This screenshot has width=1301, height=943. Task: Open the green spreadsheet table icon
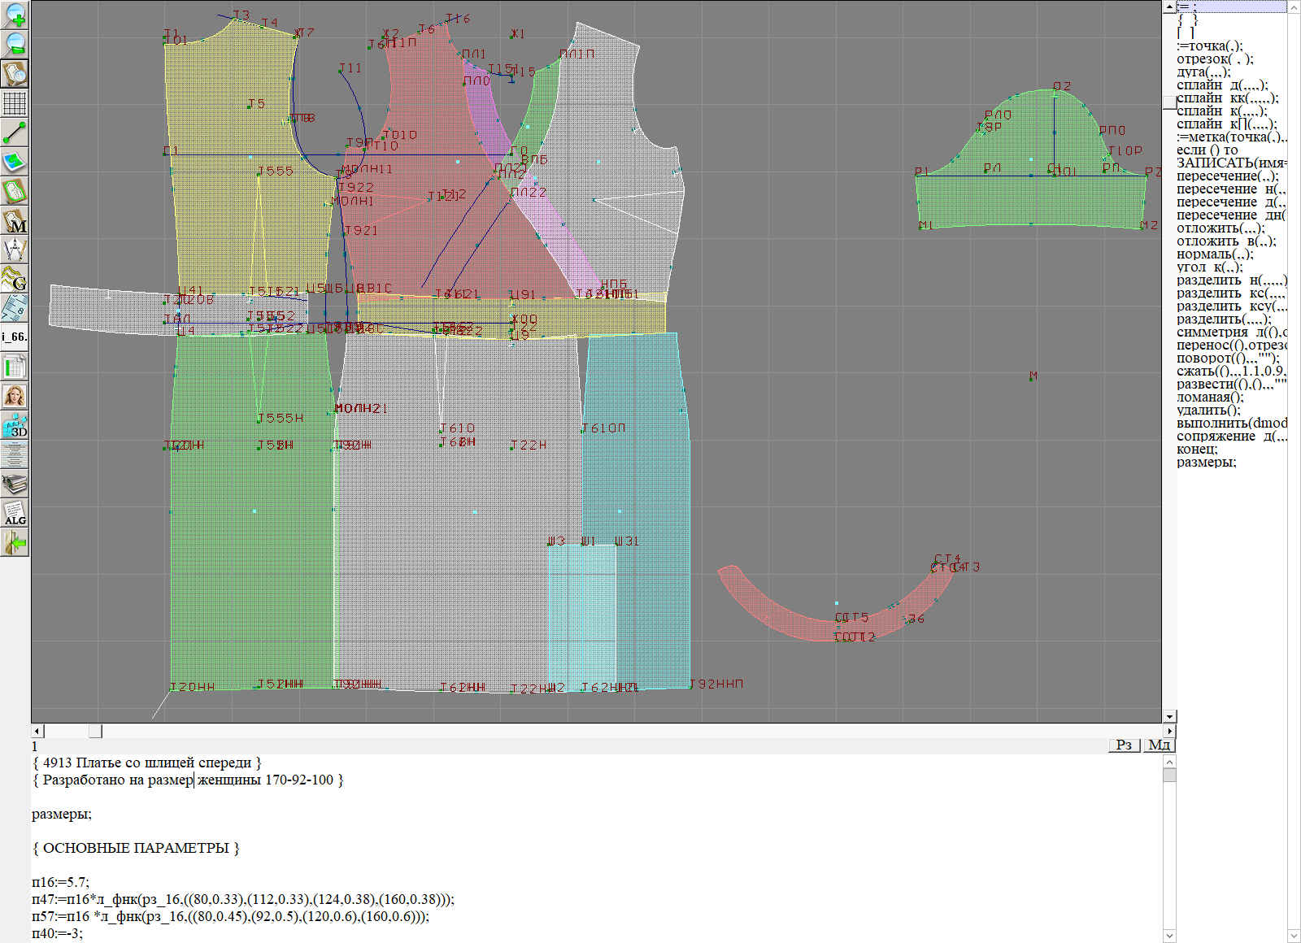(x=15, y=367)
